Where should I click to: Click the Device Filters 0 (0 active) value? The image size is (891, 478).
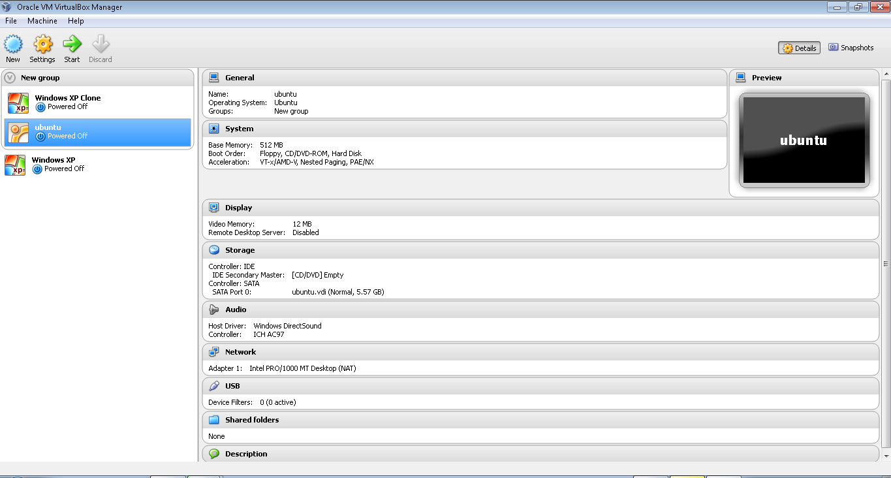click(x=278, y=402)
